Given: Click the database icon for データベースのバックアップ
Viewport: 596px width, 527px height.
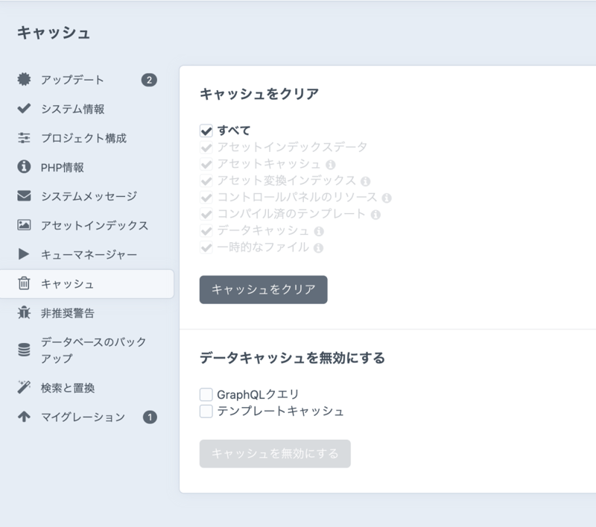Looking at the screenshot, I should (x=24, y=350).
